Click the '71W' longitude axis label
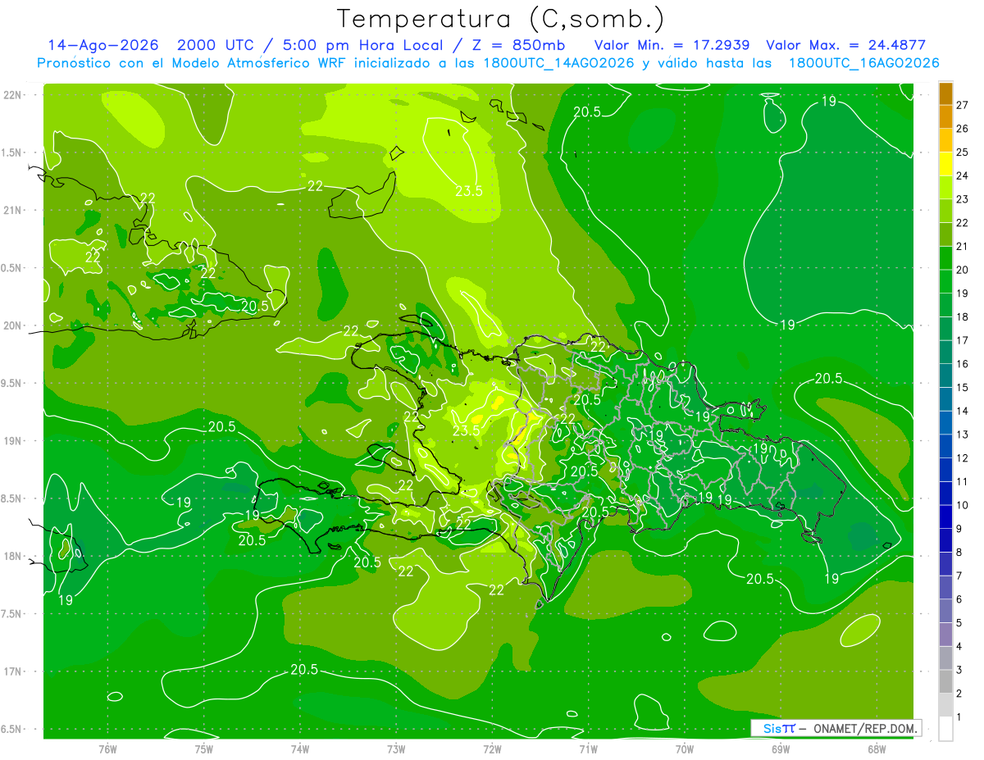The width and height of the screenshot is (984, 760). 588,749
